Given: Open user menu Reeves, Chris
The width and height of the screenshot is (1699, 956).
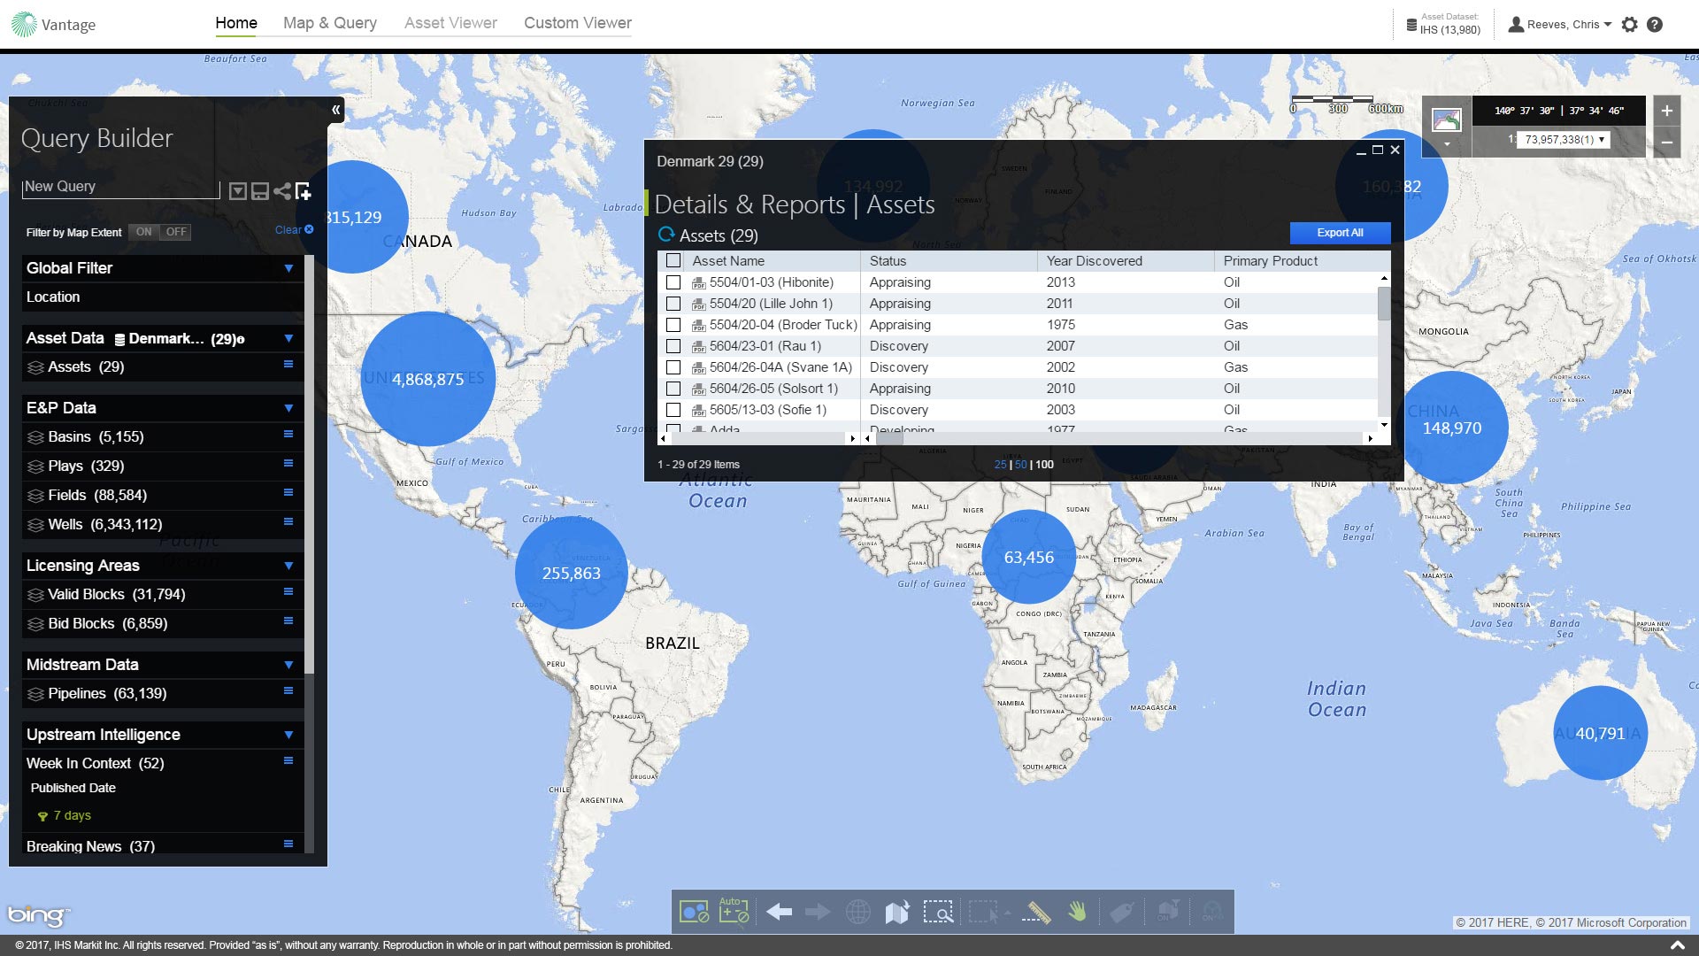Looking at the screenshot, I should (1559, 25).
